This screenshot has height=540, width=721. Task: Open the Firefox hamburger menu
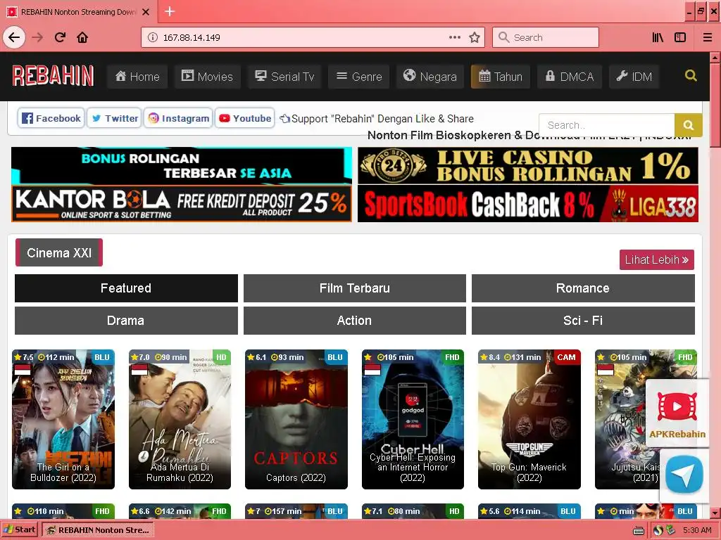pos(707,37)
